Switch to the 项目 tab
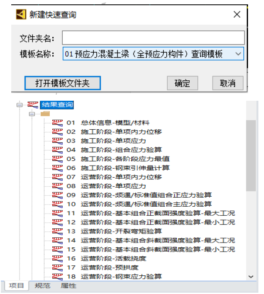Viewport: 264px width, 294px height. (x=16, y=285)
